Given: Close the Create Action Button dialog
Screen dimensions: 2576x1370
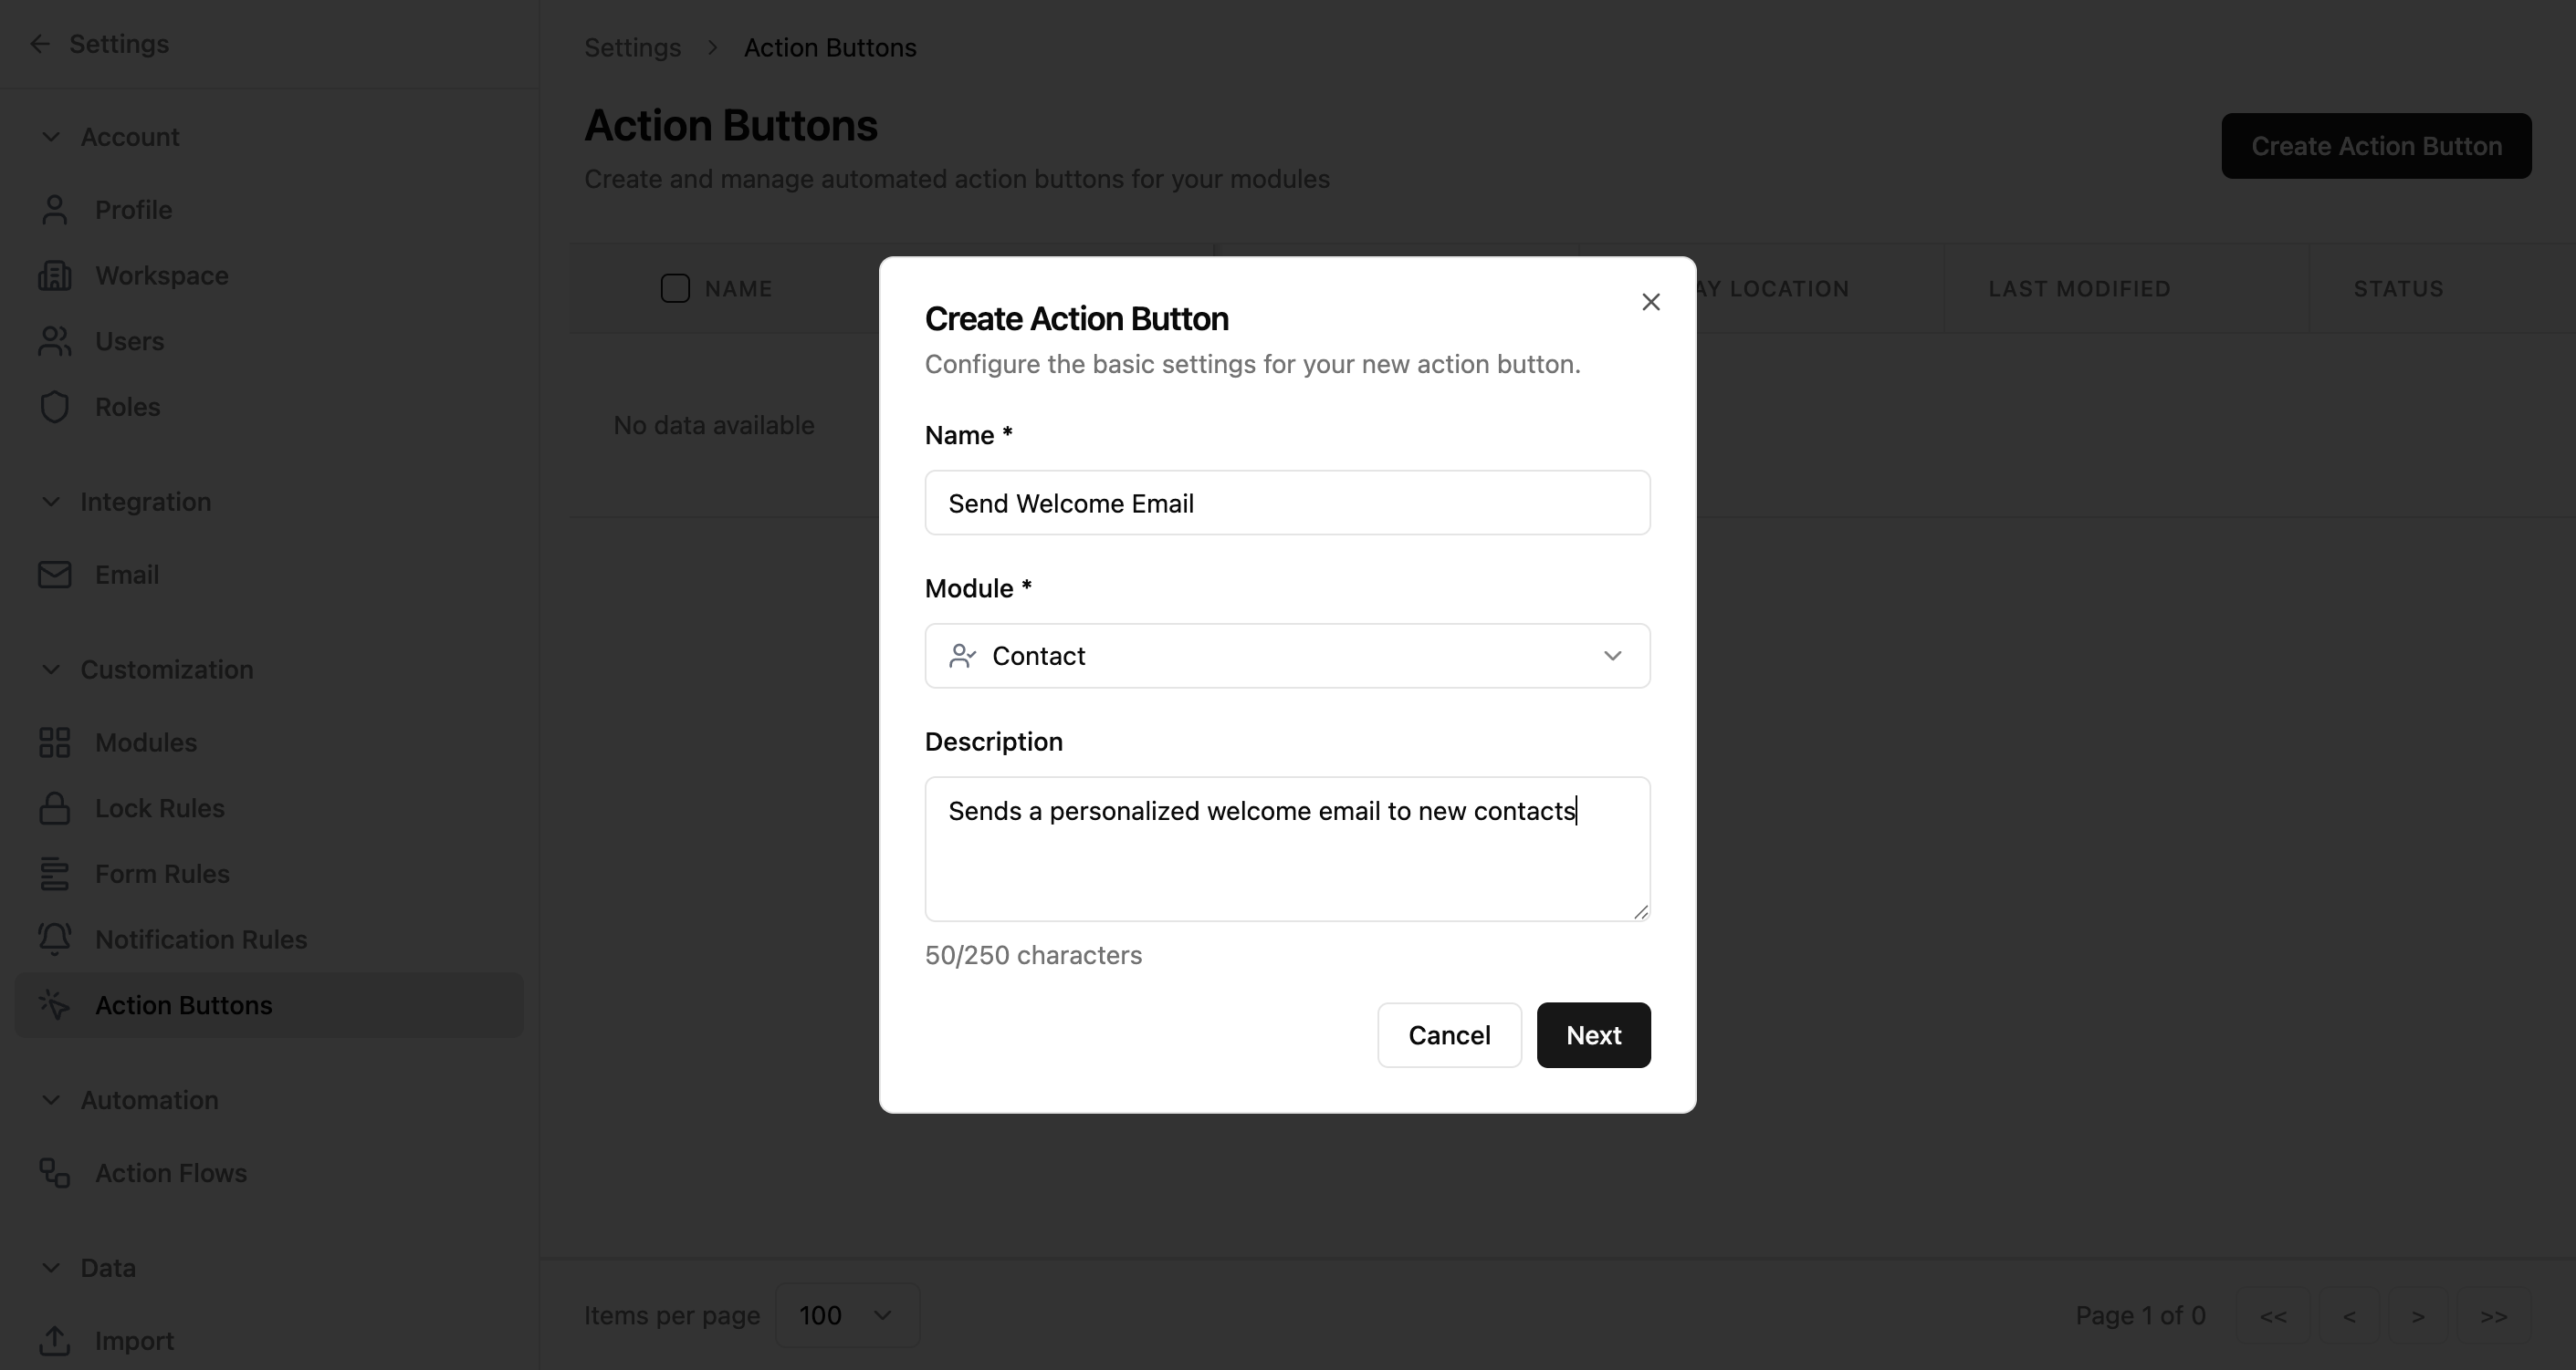Looking at the screenshot, I should pos(1651,302).
